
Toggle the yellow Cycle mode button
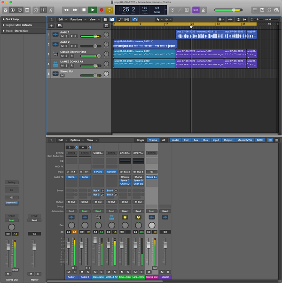pos(110,9)
